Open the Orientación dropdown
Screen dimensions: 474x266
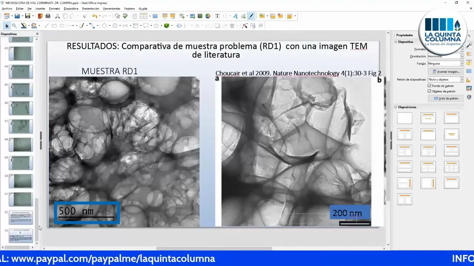[x=445, y=57]
